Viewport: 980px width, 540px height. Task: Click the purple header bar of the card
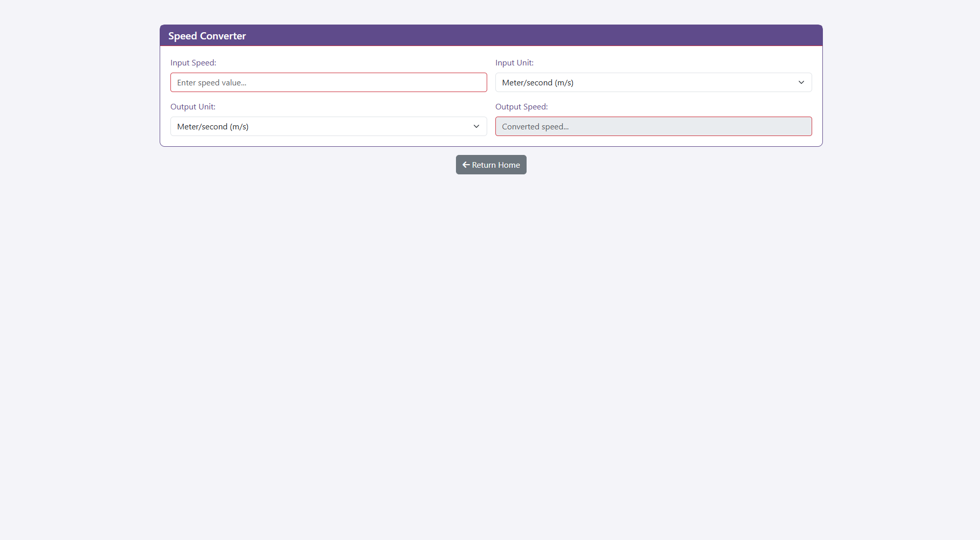[512, 35]
